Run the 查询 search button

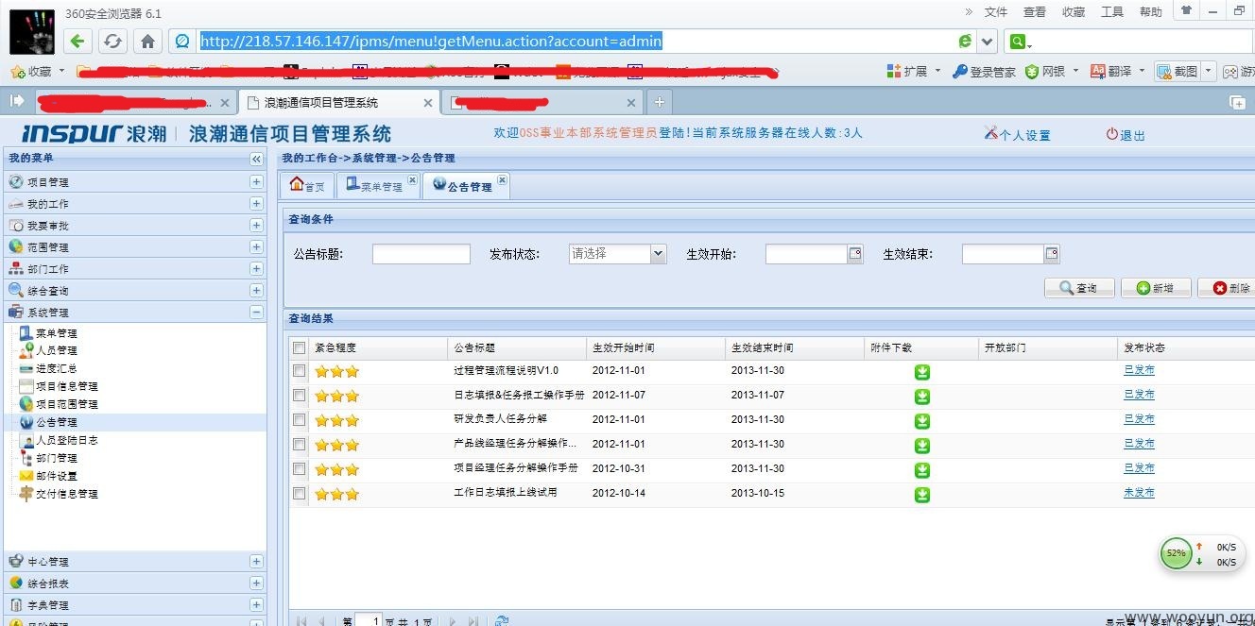click(x=1079, y=288)
